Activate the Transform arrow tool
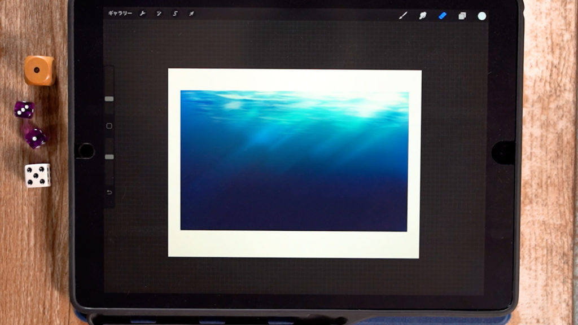 coord(191,14)
